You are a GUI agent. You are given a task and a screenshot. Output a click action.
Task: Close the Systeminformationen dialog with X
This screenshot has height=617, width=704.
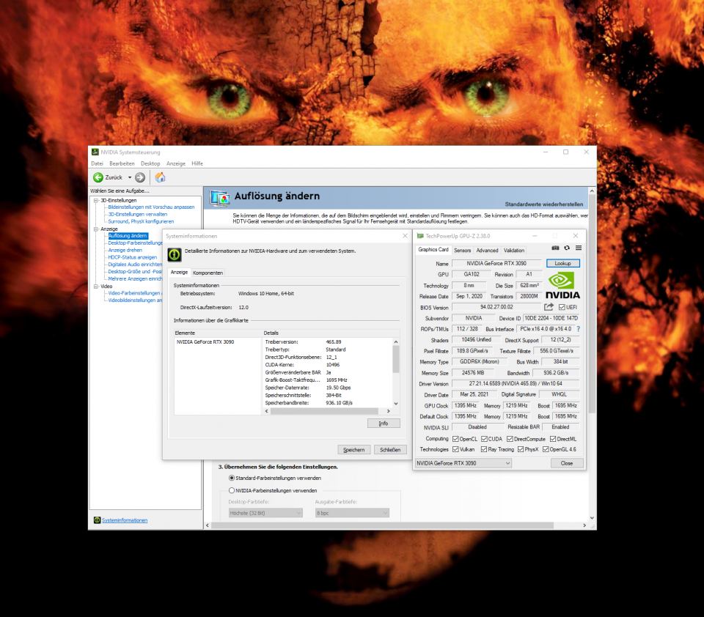[405, 235]
